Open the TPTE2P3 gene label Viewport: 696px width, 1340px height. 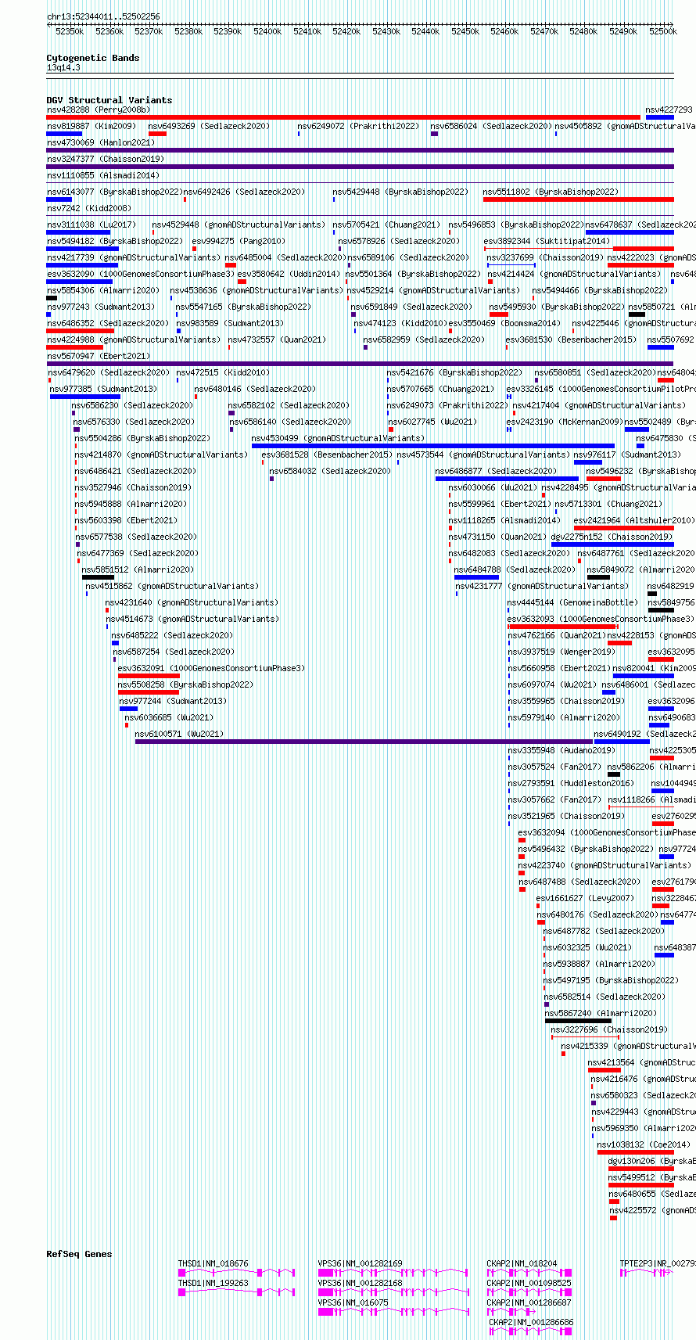point(658,1263)
